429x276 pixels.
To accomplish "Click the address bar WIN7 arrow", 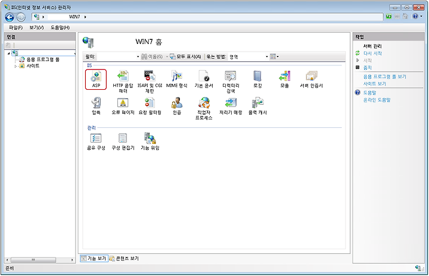I will coord(85,17).
